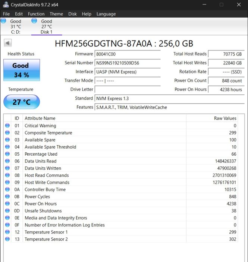Click status orb for Power Cycles row
The height and width of the screenshot is (262, 248).
(x=7, y=196)
